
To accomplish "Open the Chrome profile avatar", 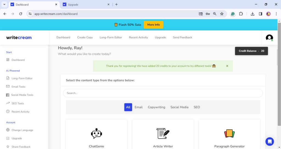I will pyautogui.click(x=268, y=14).
